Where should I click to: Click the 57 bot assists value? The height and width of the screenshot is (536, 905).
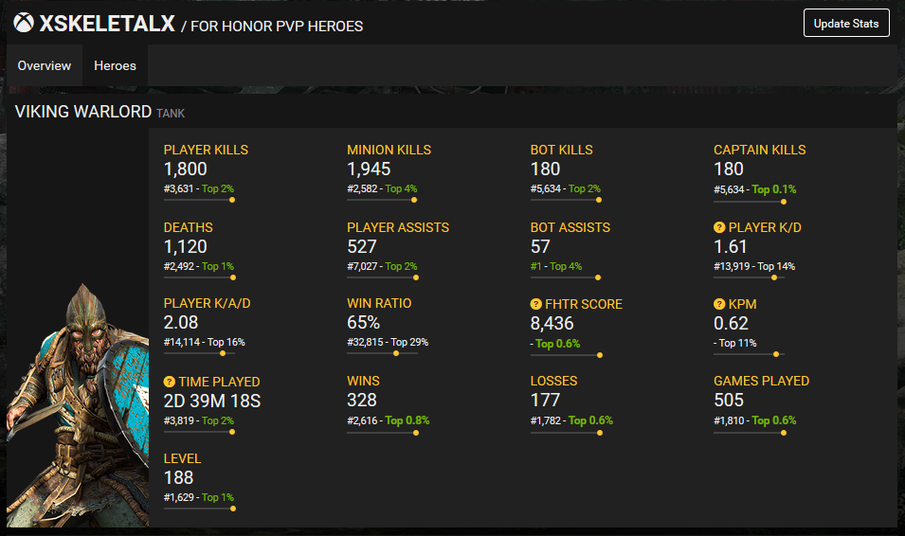540,247
